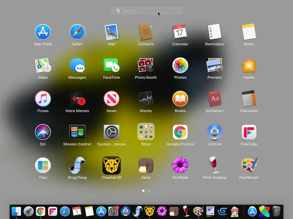293x219 pixels.
Task: Open FreeTube from the Dock
Action: pos(53,212)
